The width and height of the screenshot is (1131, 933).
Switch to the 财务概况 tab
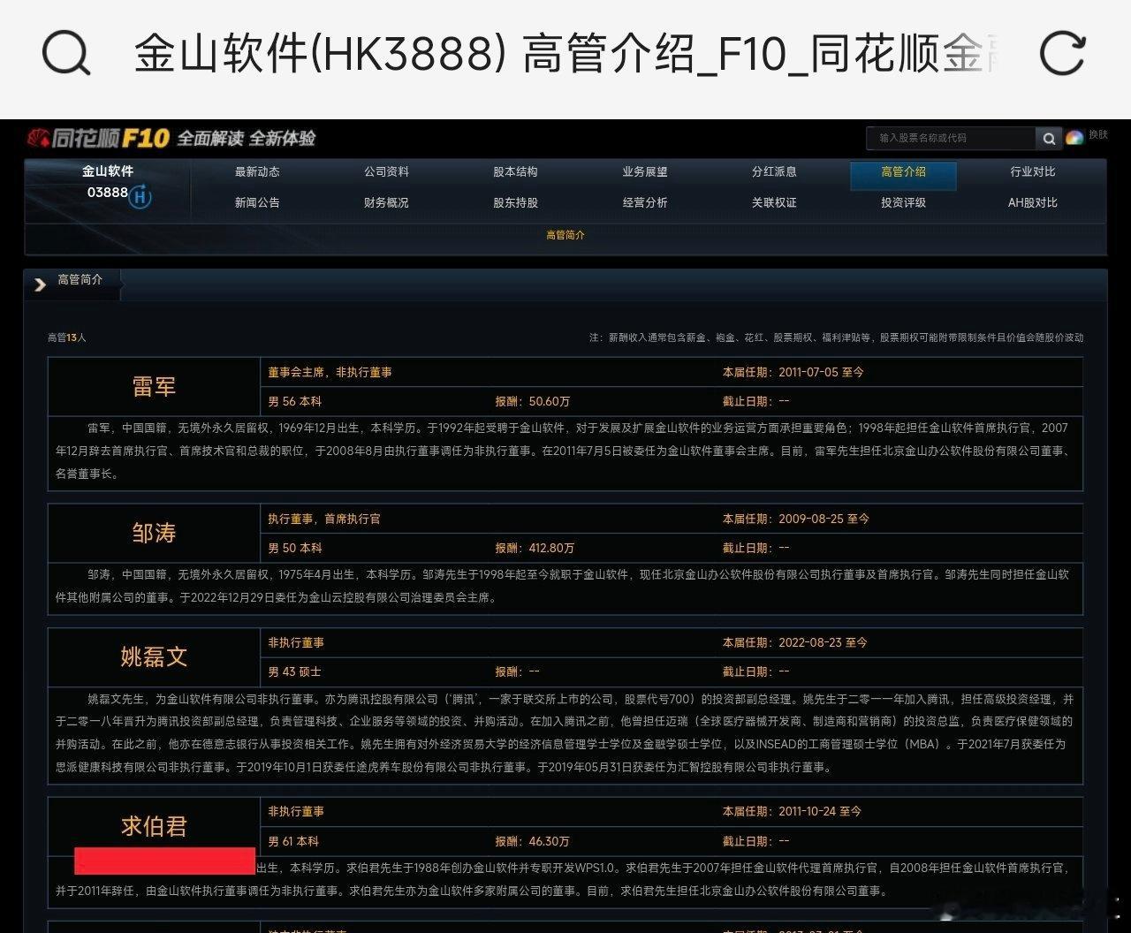point(386,202)
